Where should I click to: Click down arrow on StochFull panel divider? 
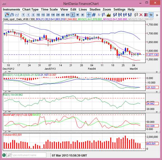pyautogui.click(x=9, y=112)
